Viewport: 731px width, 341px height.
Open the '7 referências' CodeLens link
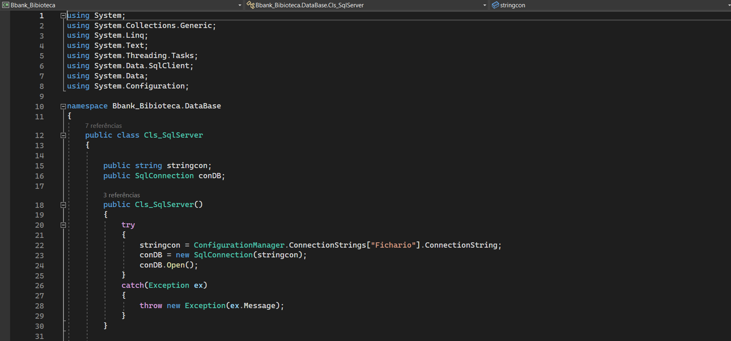pyautogui.click(x=103, y=126)
